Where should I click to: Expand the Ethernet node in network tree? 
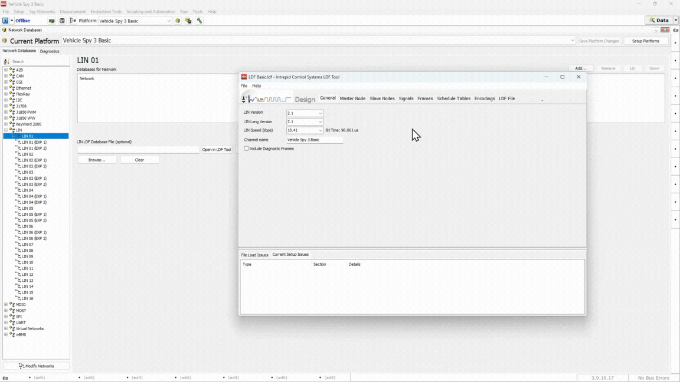(6, 88)
